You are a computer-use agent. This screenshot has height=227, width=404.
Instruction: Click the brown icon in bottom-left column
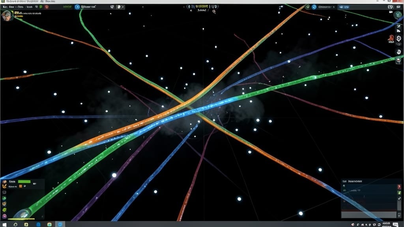(x=4, y=204)
